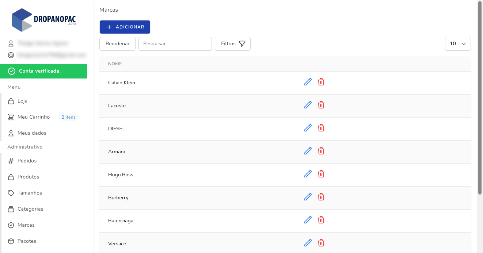Image resolution: width=483 pixels, height=253 pixels.
Task: Select the Hugo Boss name text
Action: point(121,175)
